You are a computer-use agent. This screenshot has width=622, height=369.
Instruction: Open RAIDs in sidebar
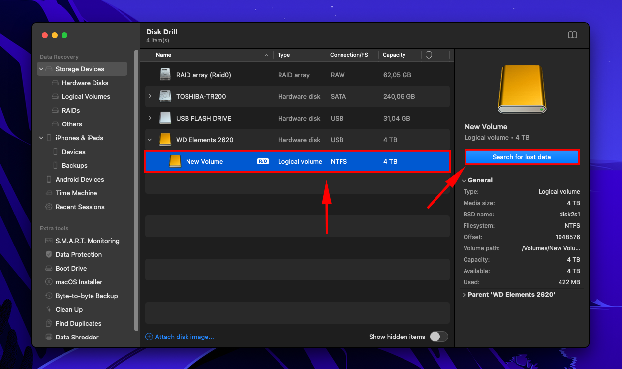[71, 110]
